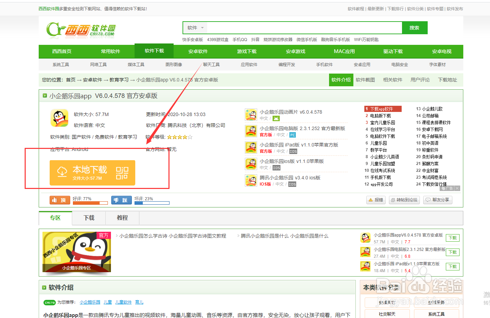Viewport: 490px width, 318px height.
Task: Click the star rating next to 软件等级
Action: click(x=180, y=137)
